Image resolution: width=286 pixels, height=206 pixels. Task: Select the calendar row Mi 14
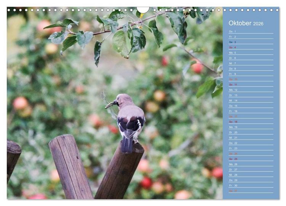[251, 101]
